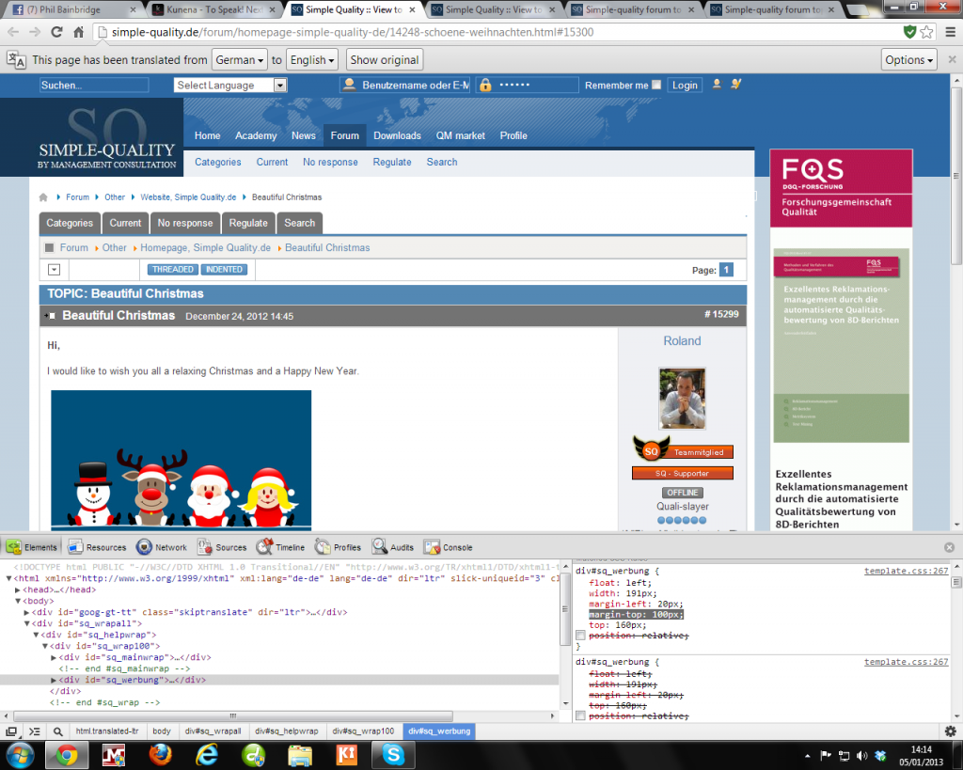Click in the Suchen search field
The height and width of the screenshot is (770, 963).
pyautogui.click(x=93, y=86)
